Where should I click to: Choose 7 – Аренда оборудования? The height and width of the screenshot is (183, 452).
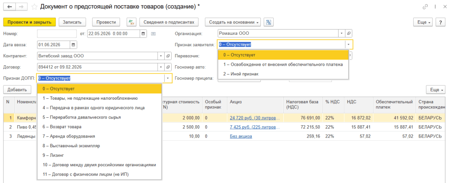coord(99,136)
